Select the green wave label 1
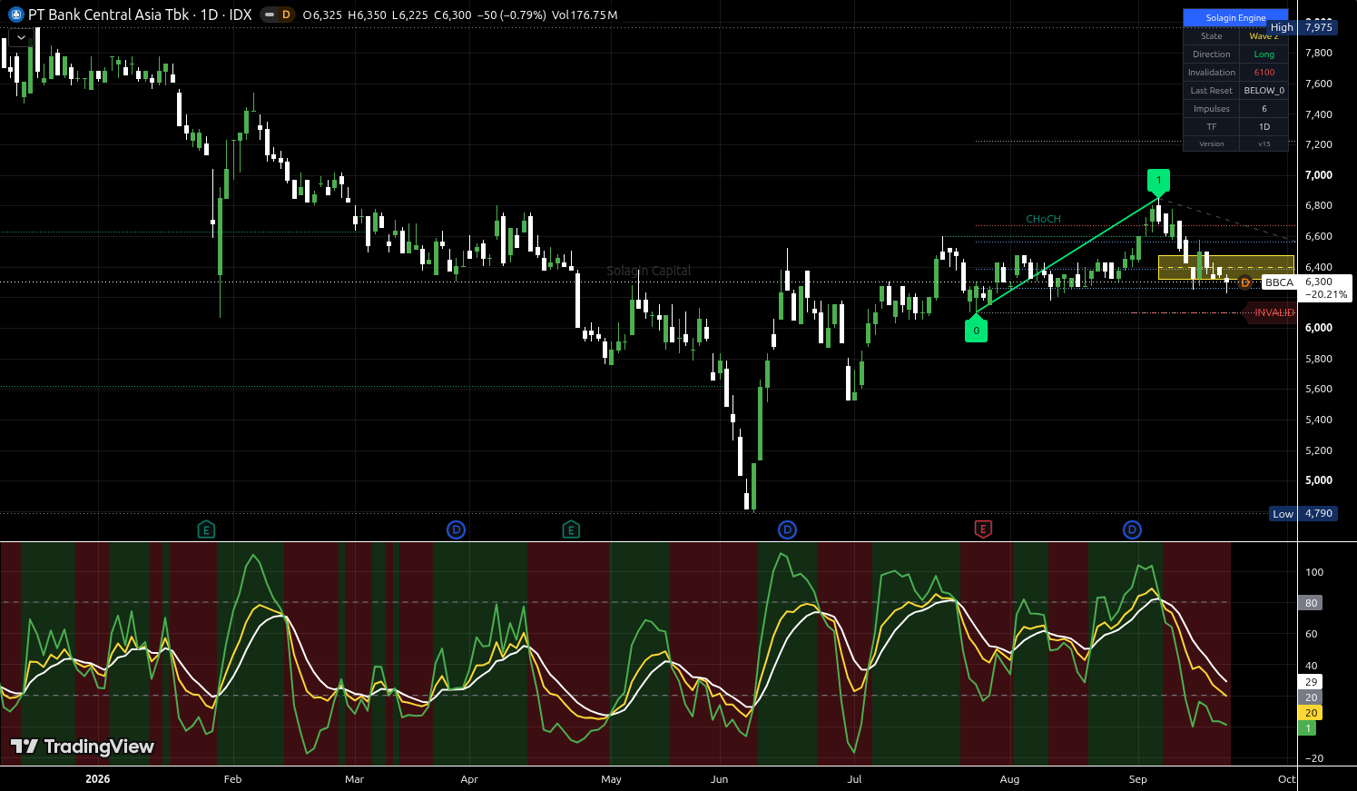 pyautogui.click(x=1158, y=182)
